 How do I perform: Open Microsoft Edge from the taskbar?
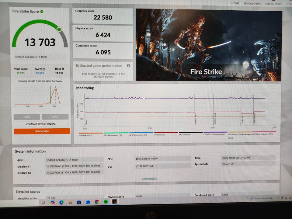(x=61, y=203)
